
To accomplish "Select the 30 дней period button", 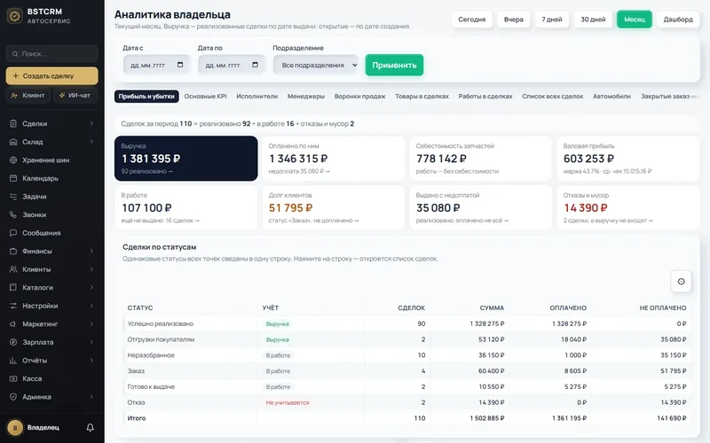I will tap(593, 19).
